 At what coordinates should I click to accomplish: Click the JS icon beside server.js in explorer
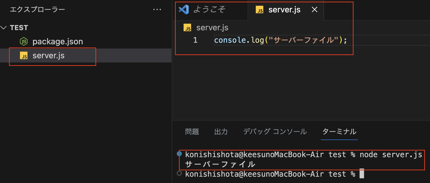point(24,56)
